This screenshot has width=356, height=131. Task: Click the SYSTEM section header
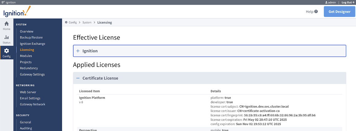pos(21,25)
